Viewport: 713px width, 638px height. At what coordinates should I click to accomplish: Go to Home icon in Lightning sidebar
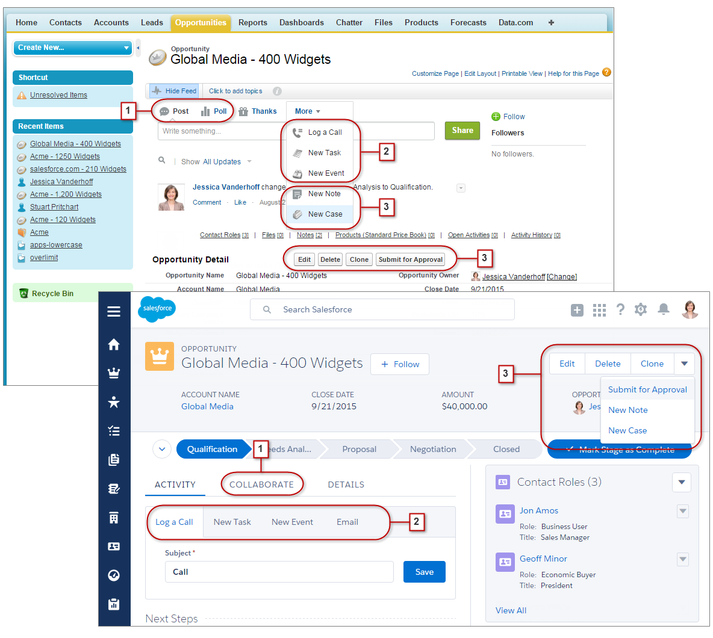click(x=114, y=344)
